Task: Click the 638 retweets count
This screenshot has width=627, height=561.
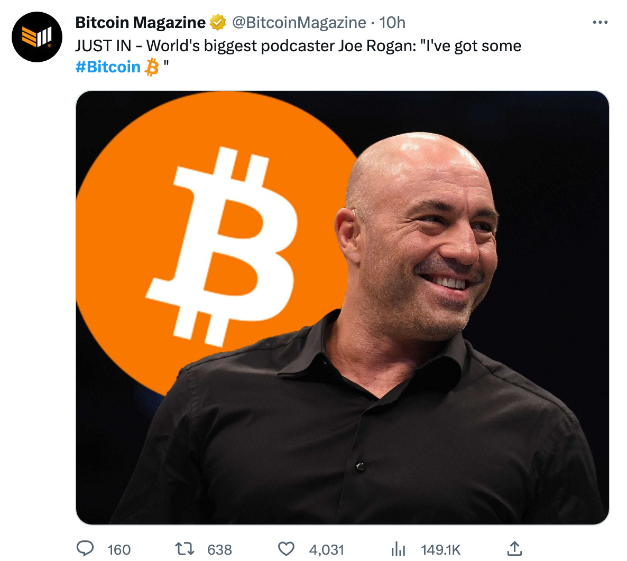Action: click(219, 550)
